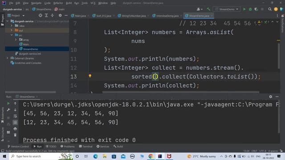Image resolution: width=285 pixels, height=160 pixels.
Task: Open the File menu
Action: coord(11,3)
